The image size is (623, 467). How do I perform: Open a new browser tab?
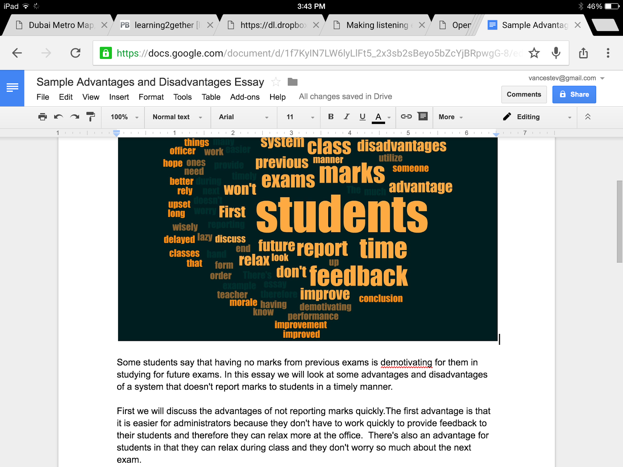coord(605,25)
